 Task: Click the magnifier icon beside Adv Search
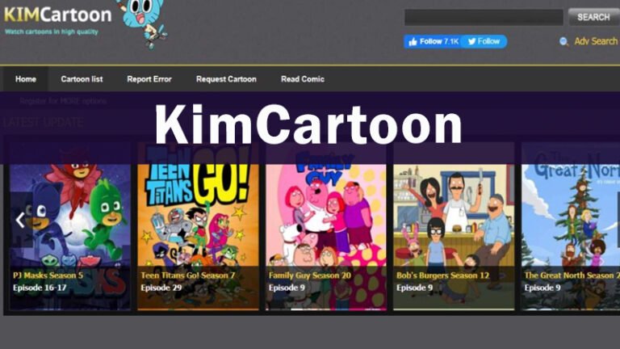(563, 41)
